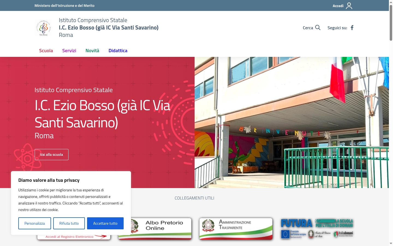Click the page vertical scrollbar thumb
The height and width of the screenshot is (246, 393).
point(391,22)
